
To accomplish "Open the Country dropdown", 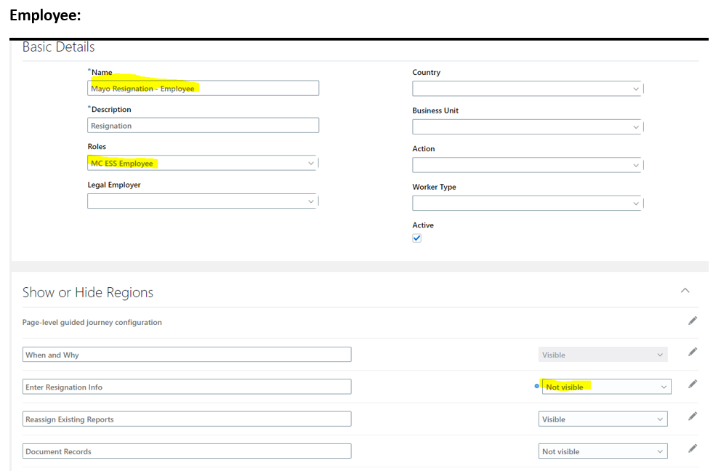I will click(x=527, y=89).
